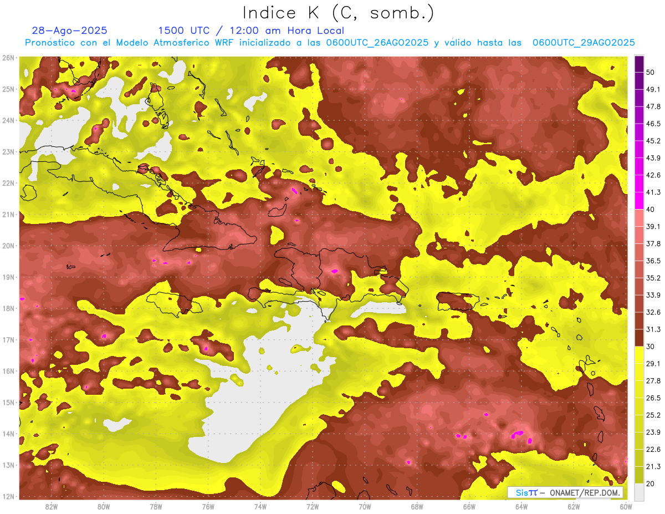Image resolution: width=665 pixels, height=514 pixels.
Task: Select the 80W longitude label
Action: tap(104, 507)
